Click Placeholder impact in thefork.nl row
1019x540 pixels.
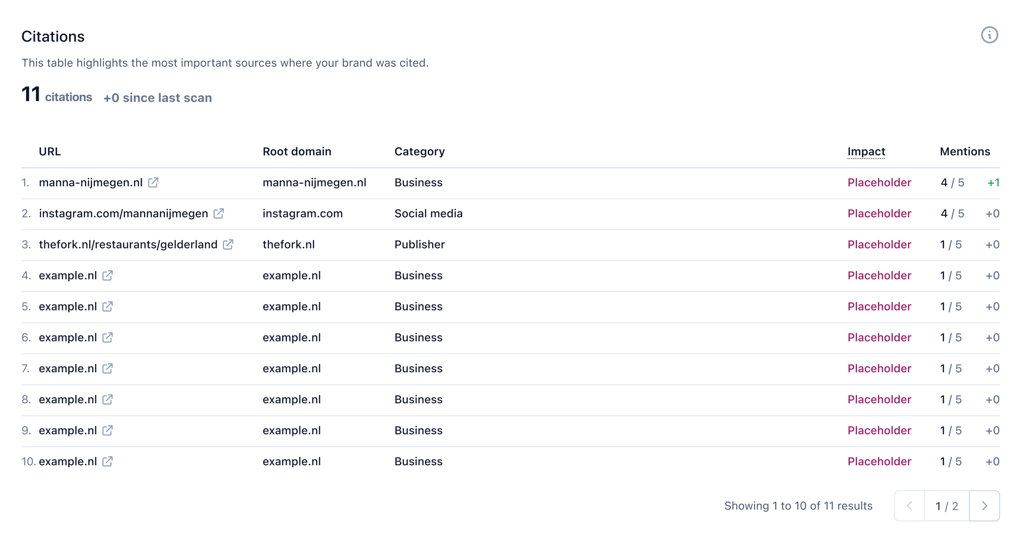click(x=879, y=245)
